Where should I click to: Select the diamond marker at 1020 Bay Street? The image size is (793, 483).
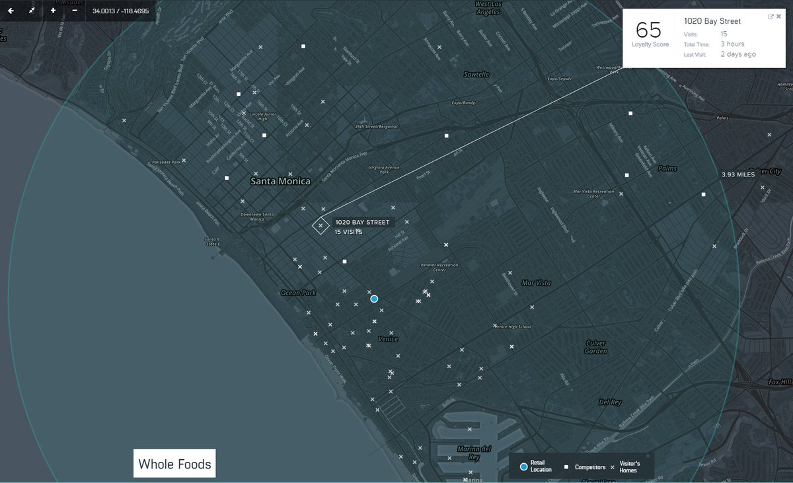321,226
